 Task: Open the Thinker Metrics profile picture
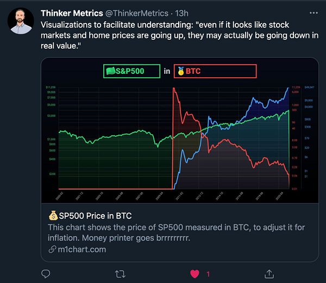(x=20, y=22)
